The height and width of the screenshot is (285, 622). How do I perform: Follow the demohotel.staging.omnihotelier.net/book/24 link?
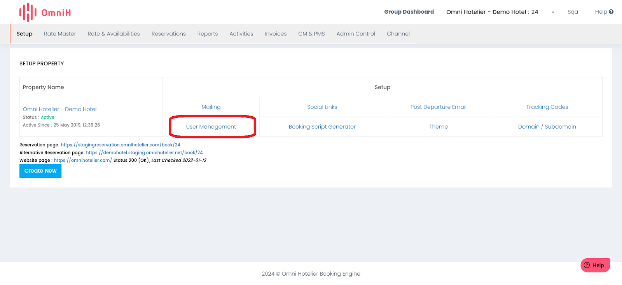point(144,152)
